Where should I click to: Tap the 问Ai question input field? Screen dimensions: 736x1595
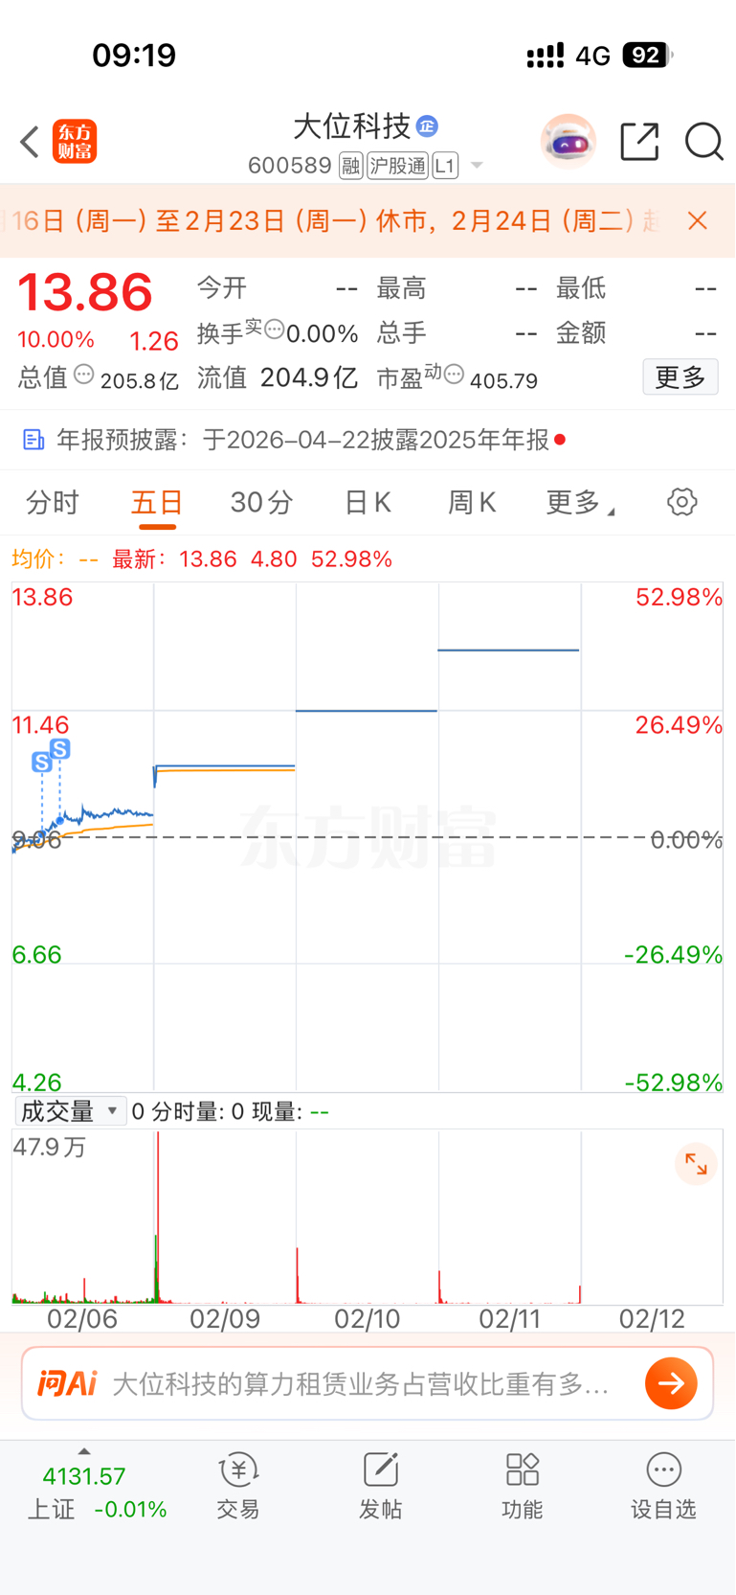(361, 1383)
